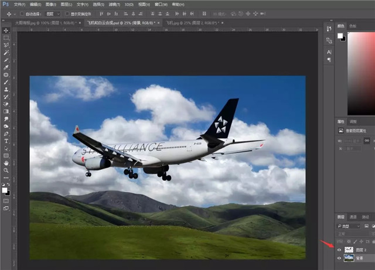Image resolution: width=375 pixels, height=270 pixels.
Task: Open the 文件 menu
Action: point(19,4)
